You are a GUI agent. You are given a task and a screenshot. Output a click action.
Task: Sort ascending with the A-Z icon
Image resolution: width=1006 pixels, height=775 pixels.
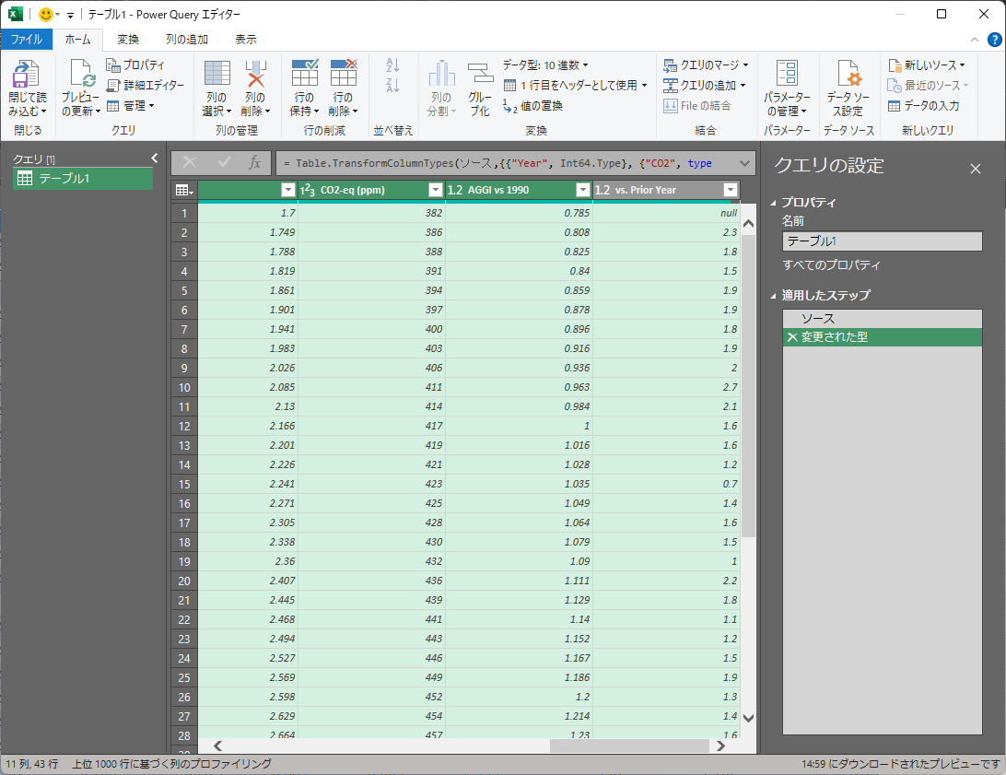(x=392, y=65)
